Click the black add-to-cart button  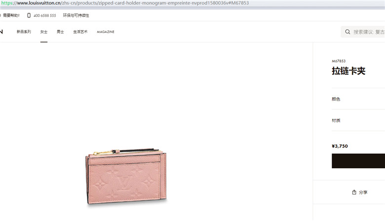tap(358, 161)
